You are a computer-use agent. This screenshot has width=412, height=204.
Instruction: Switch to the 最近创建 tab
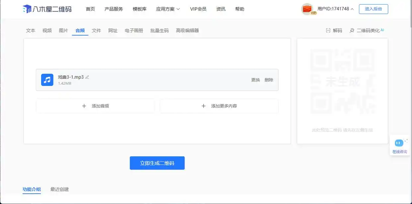pos(60,189)
